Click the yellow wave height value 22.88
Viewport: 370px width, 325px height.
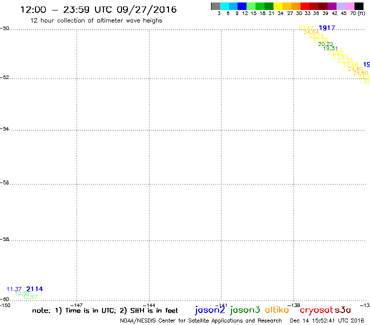pyautogui.click(x=350, y=64)
